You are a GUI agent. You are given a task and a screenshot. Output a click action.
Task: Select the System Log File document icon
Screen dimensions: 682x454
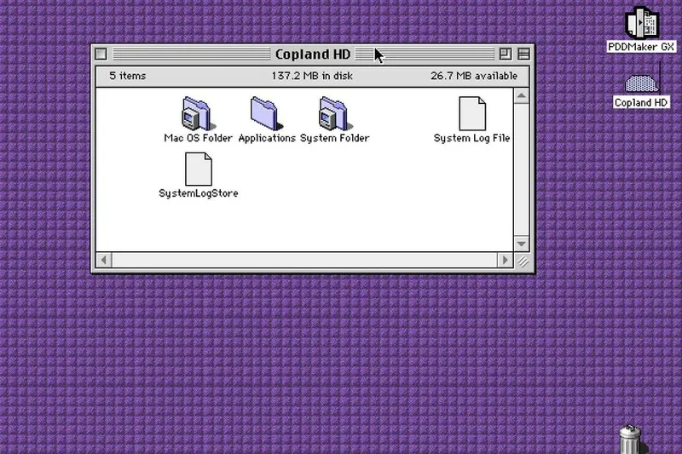click(472, 113)
